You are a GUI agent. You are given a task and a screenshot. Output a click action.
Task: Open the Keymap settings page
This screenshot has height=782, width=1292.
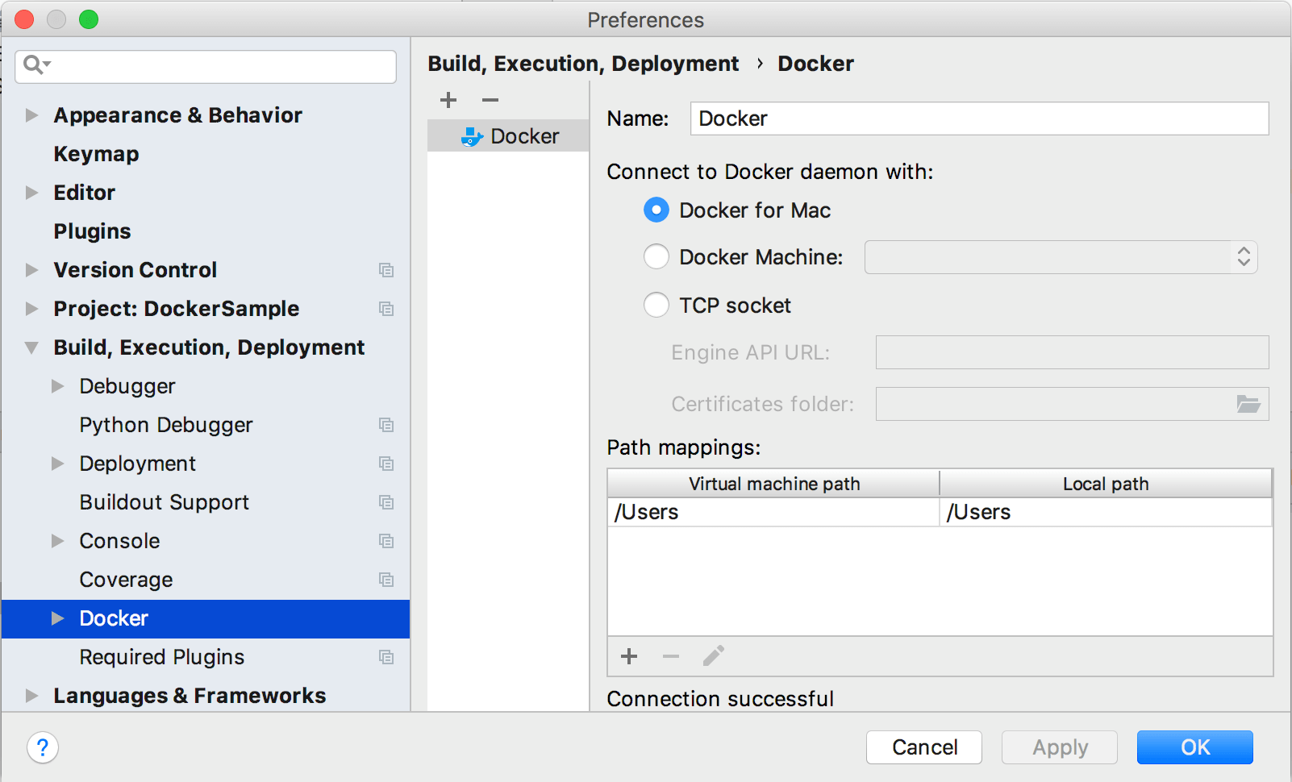(96, 154)
